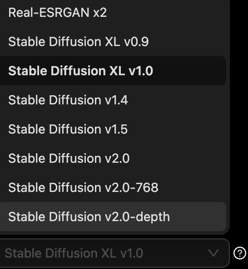Collapse the model list using the chevron arrow
This screenshot has height=269, width=248.
pos(213,253)
